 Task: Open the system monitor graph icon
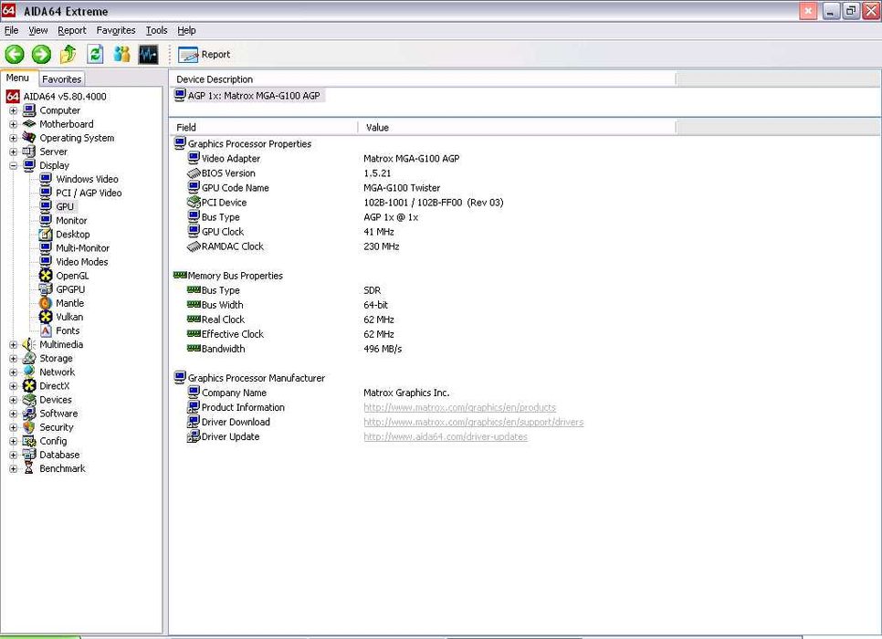pos(149,55)
